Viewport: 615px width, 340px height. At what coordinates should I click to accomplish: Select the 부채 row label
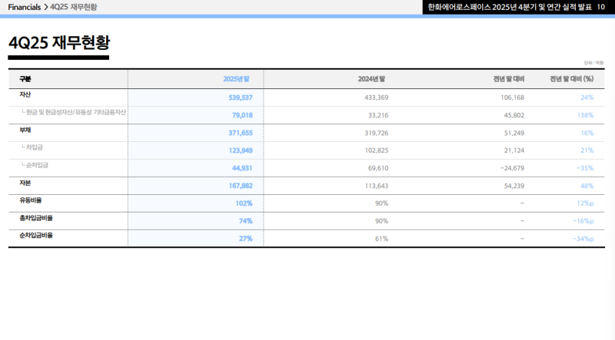[x=25, y=130]
